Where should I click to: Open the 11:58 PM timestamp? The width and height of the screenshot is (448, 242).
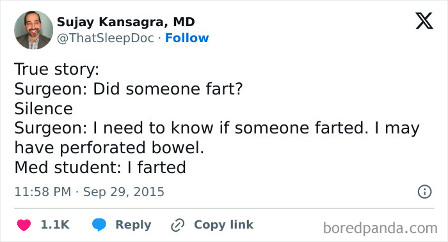pos(43,192)
